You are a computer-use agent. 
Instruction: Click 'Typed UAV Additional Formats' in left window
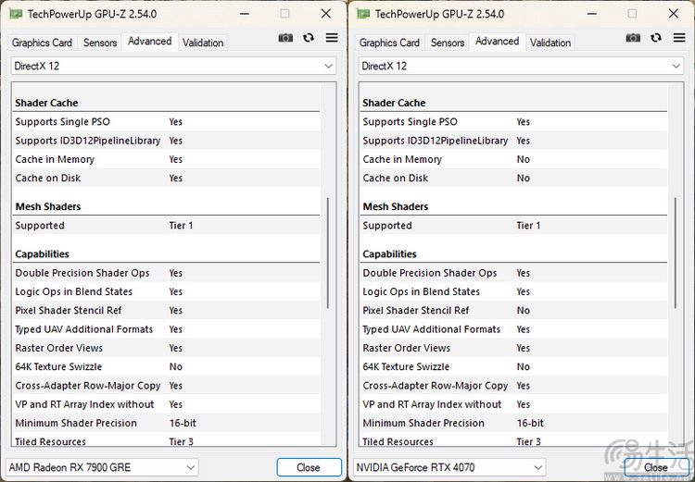pyautogui.click(x=166, y=329)
